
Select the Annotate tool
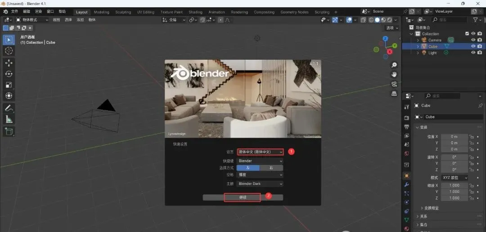tap(9, 108)
